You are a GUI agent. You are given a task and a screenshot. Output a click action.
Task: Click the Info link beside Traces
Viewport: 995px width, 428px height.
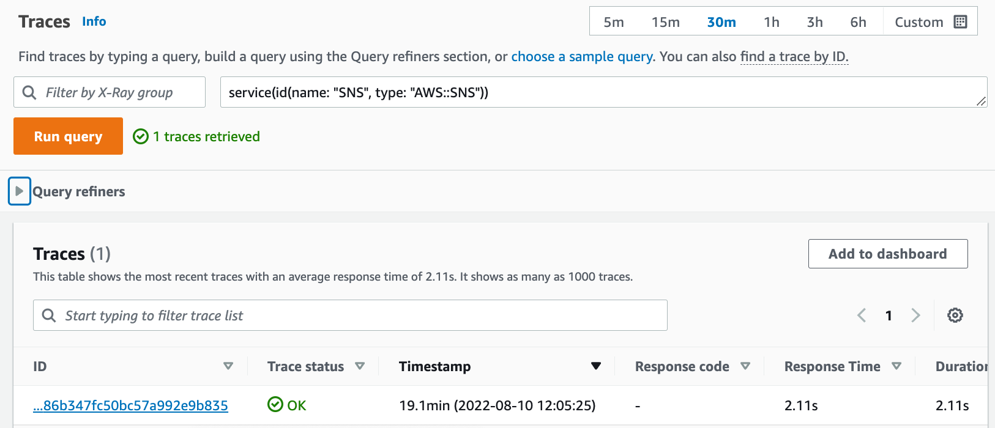(94, 21)
